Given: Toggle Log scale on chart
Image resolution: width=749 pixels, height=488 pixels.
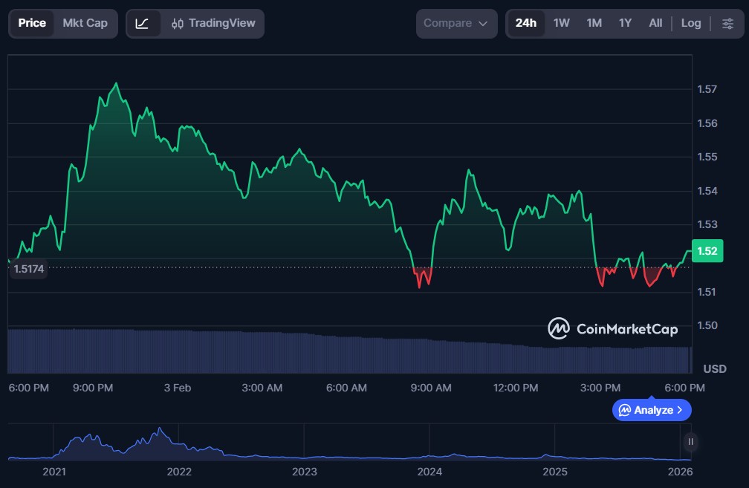Looking at the screenshot, I should (x=690, y=24).
